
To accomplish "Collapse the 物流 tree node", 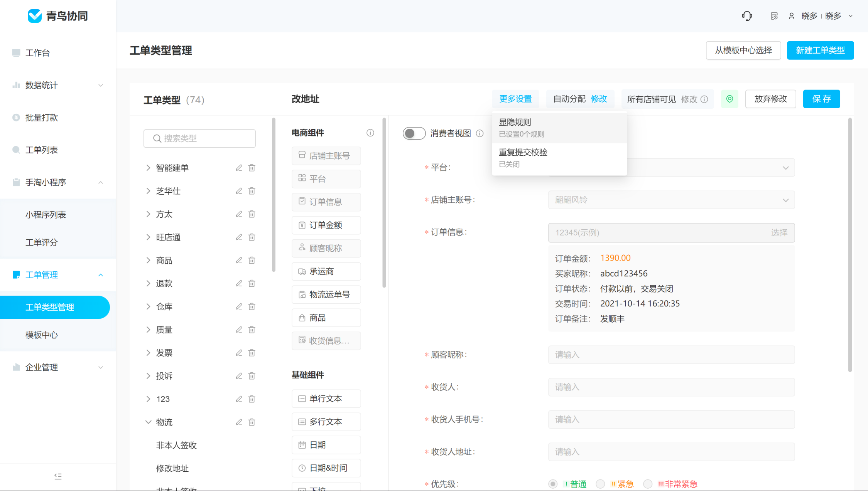I will [148, 422].
